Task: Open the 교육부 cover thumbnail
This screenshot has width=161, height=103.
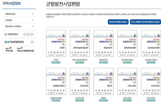Action: [56, 43]
